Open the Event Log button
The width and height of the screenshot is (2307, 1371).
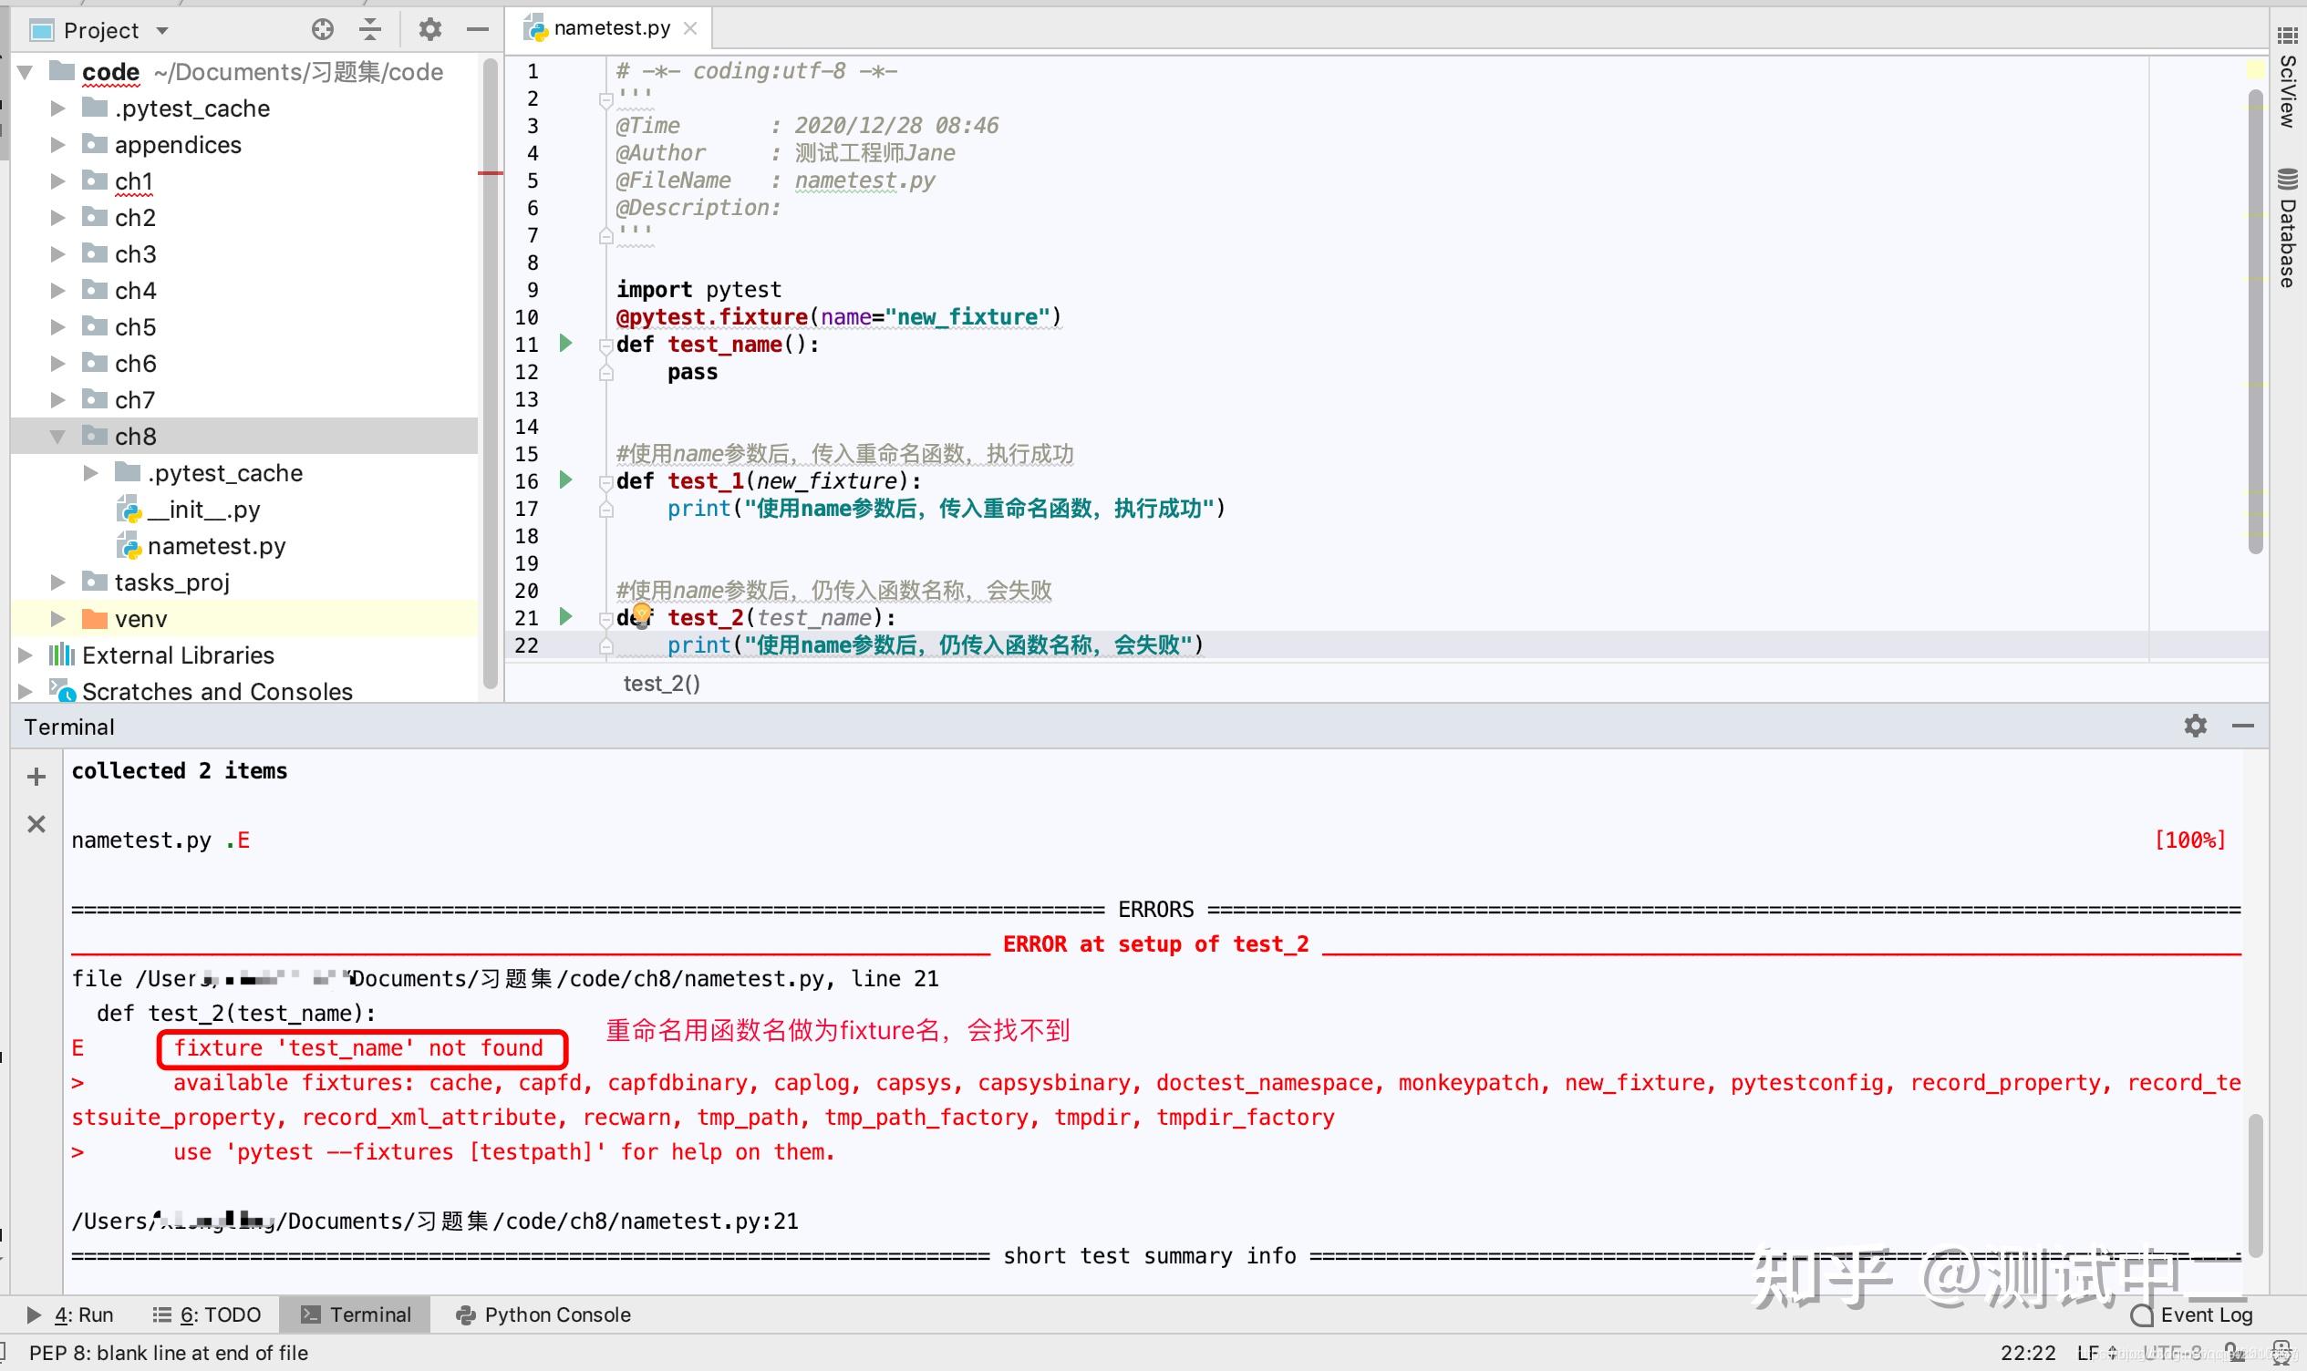(x=2191, y=1314)
